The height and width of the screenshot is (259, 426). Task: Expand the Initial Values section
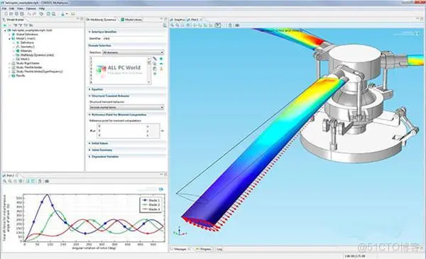pyautogui.click(x=89, y=143)
